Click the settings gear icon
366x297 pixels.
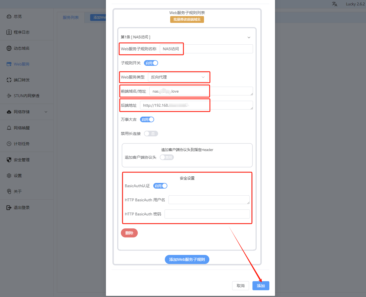coord(9,176)
